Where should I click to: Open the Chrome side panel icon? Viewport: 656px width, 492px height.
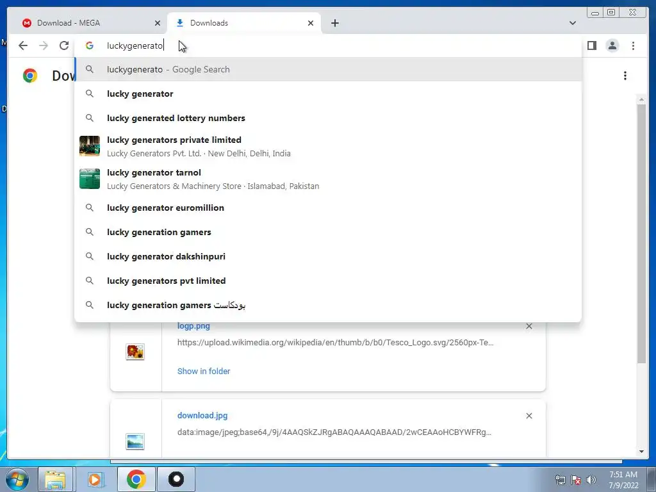pos(591,45)
